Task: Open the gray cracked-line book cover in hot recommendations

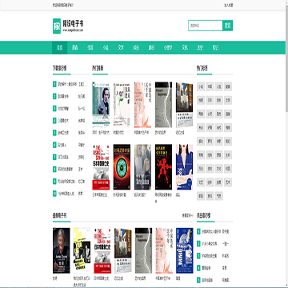Action: (x=163, y=105)
